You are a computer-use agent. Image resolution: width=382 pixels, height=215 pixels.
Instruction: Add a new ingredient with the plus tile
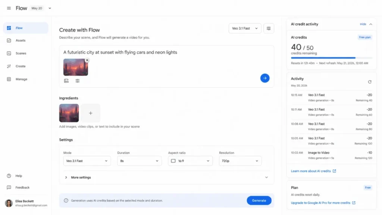(91, 113)
